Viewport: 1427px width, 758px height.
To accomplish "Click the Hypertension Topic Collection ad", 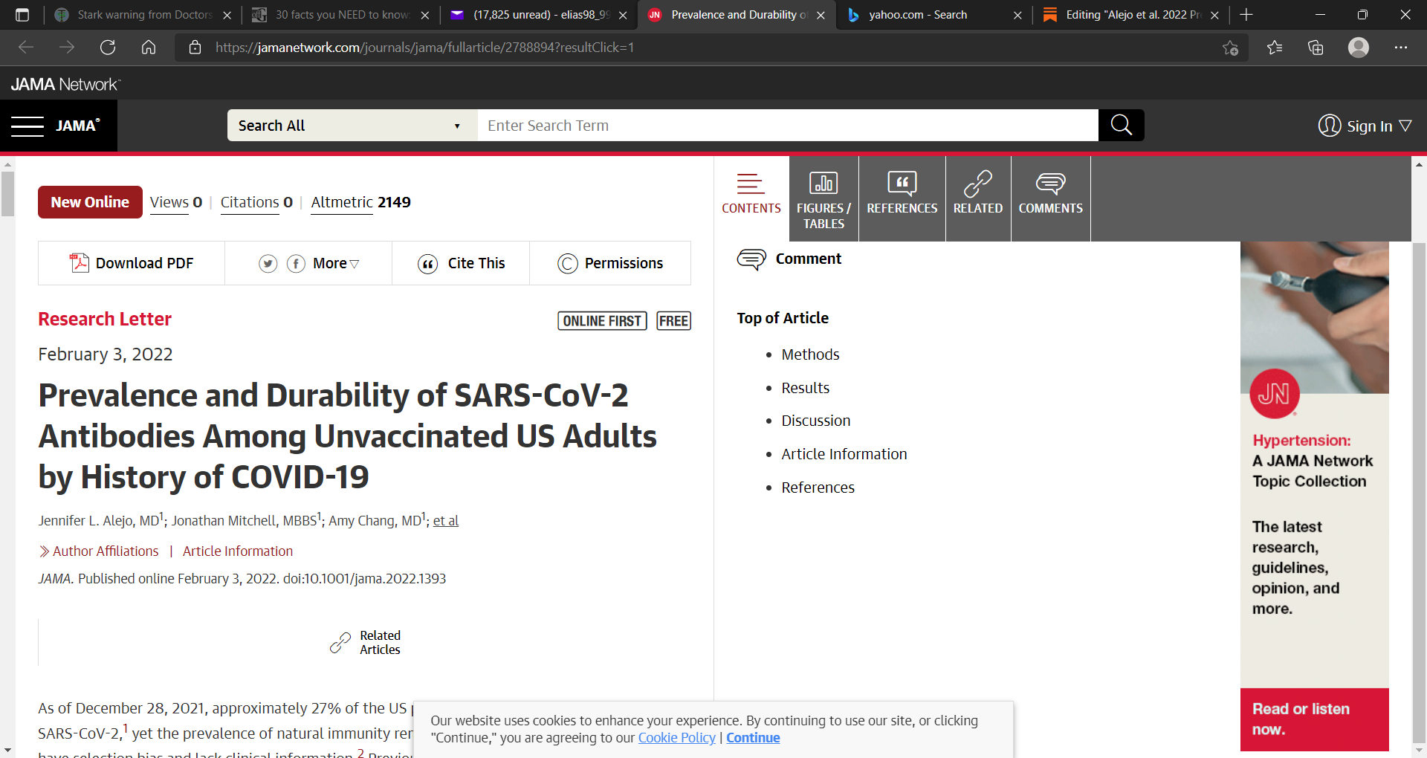I will (x=1314, y=464).
